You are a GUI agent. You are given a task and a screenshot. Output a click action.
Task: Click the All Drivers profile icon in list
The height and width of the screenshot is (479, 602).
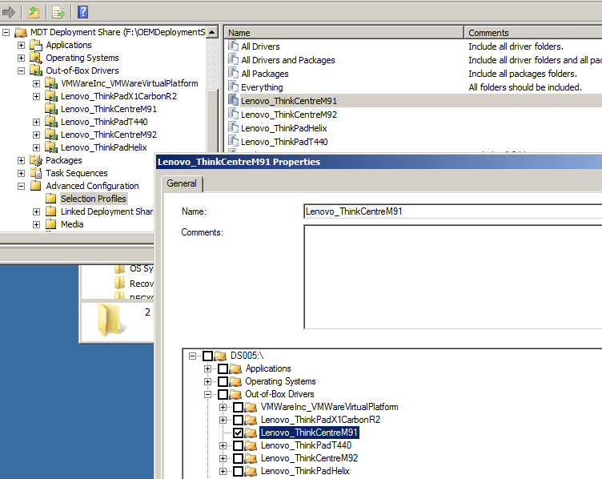point(233,46)
